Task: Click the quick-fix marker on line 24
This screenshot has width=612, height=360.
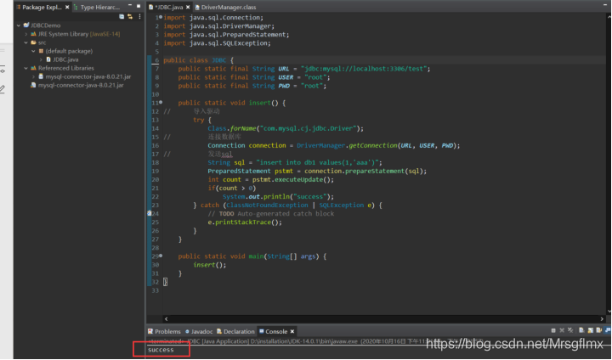Action: [149, 213]
